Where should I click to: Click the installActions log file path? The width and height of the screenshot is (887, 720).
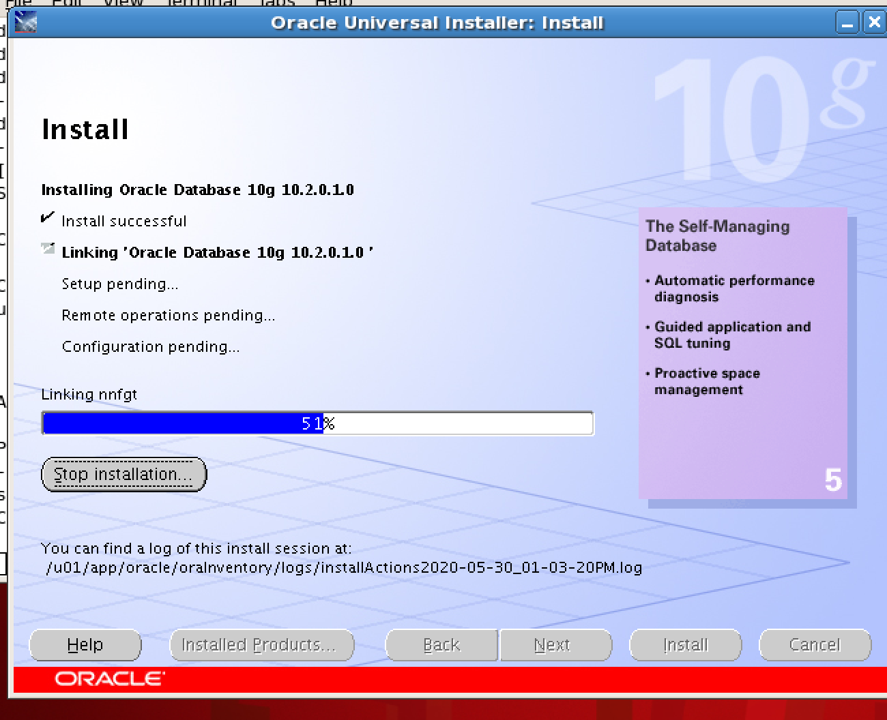(345, 567)
